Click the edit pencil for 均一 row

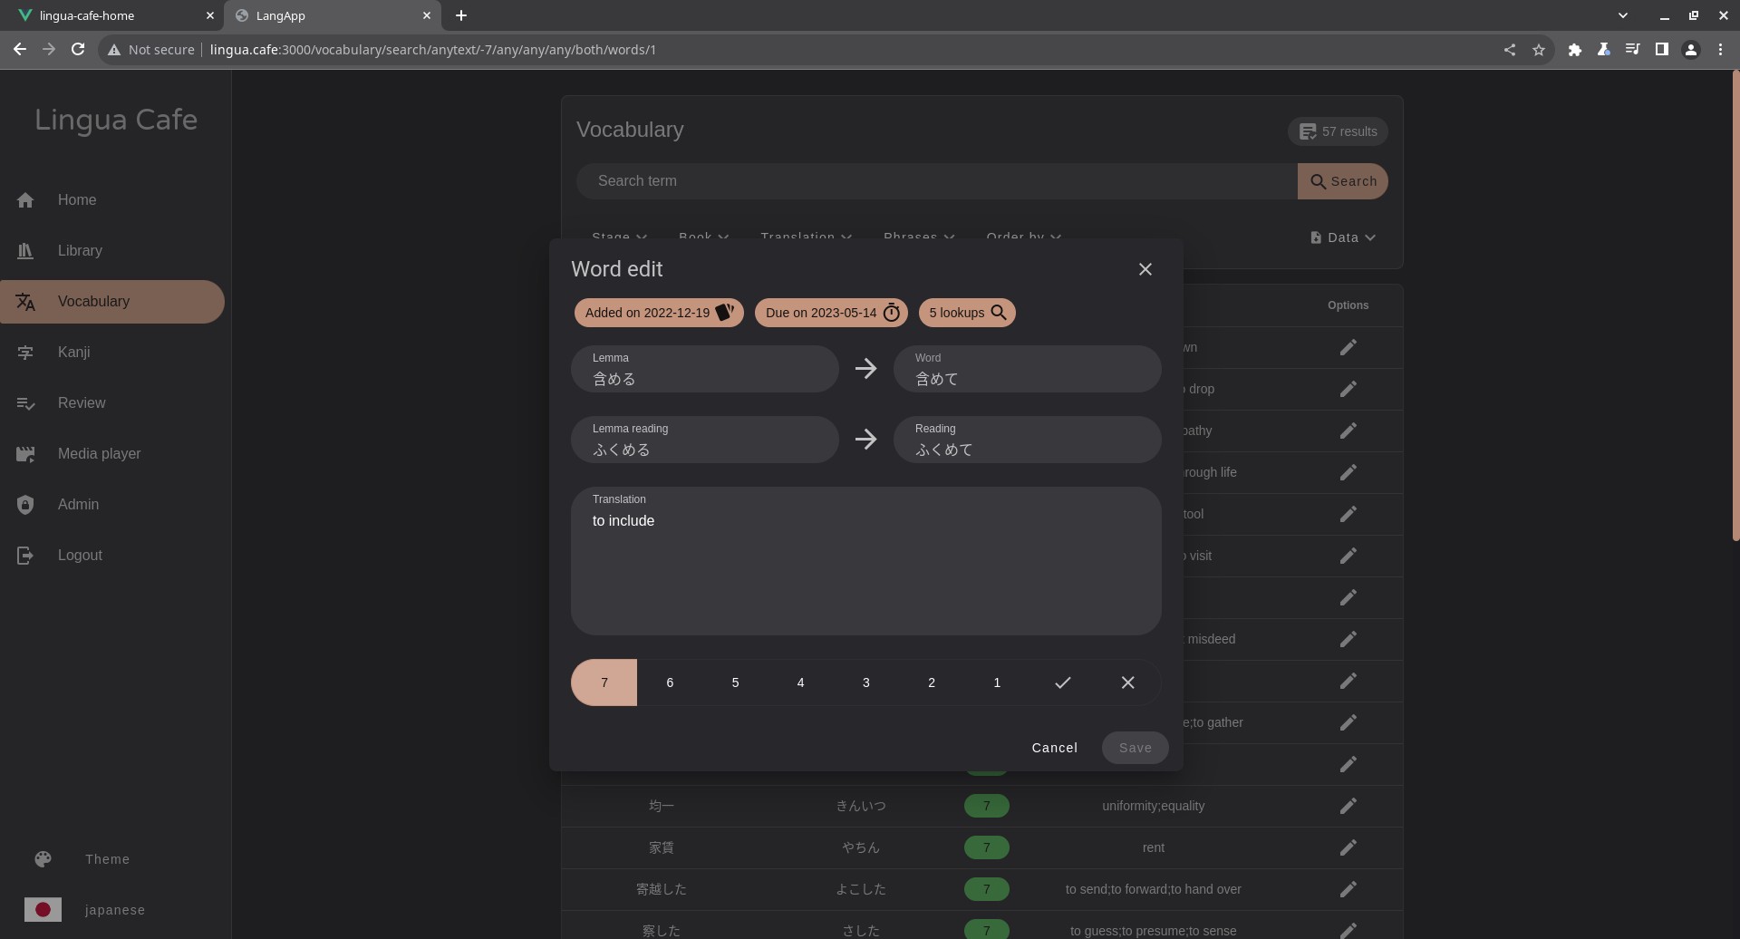1348,806
